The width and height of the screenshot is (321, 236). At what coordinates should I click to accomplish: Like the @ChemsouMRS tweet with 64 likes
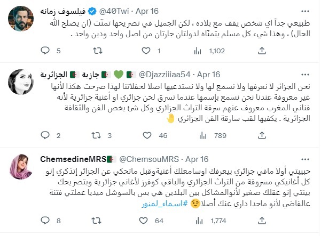point(143,221)
